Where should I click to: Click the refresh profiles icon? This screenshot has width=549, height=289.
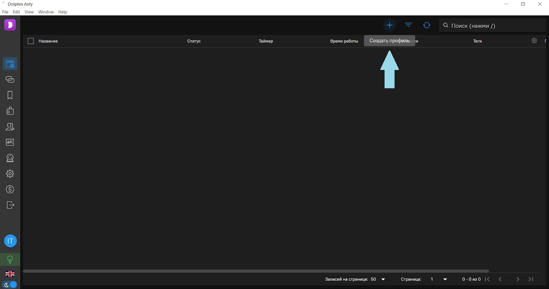(427, 25)
